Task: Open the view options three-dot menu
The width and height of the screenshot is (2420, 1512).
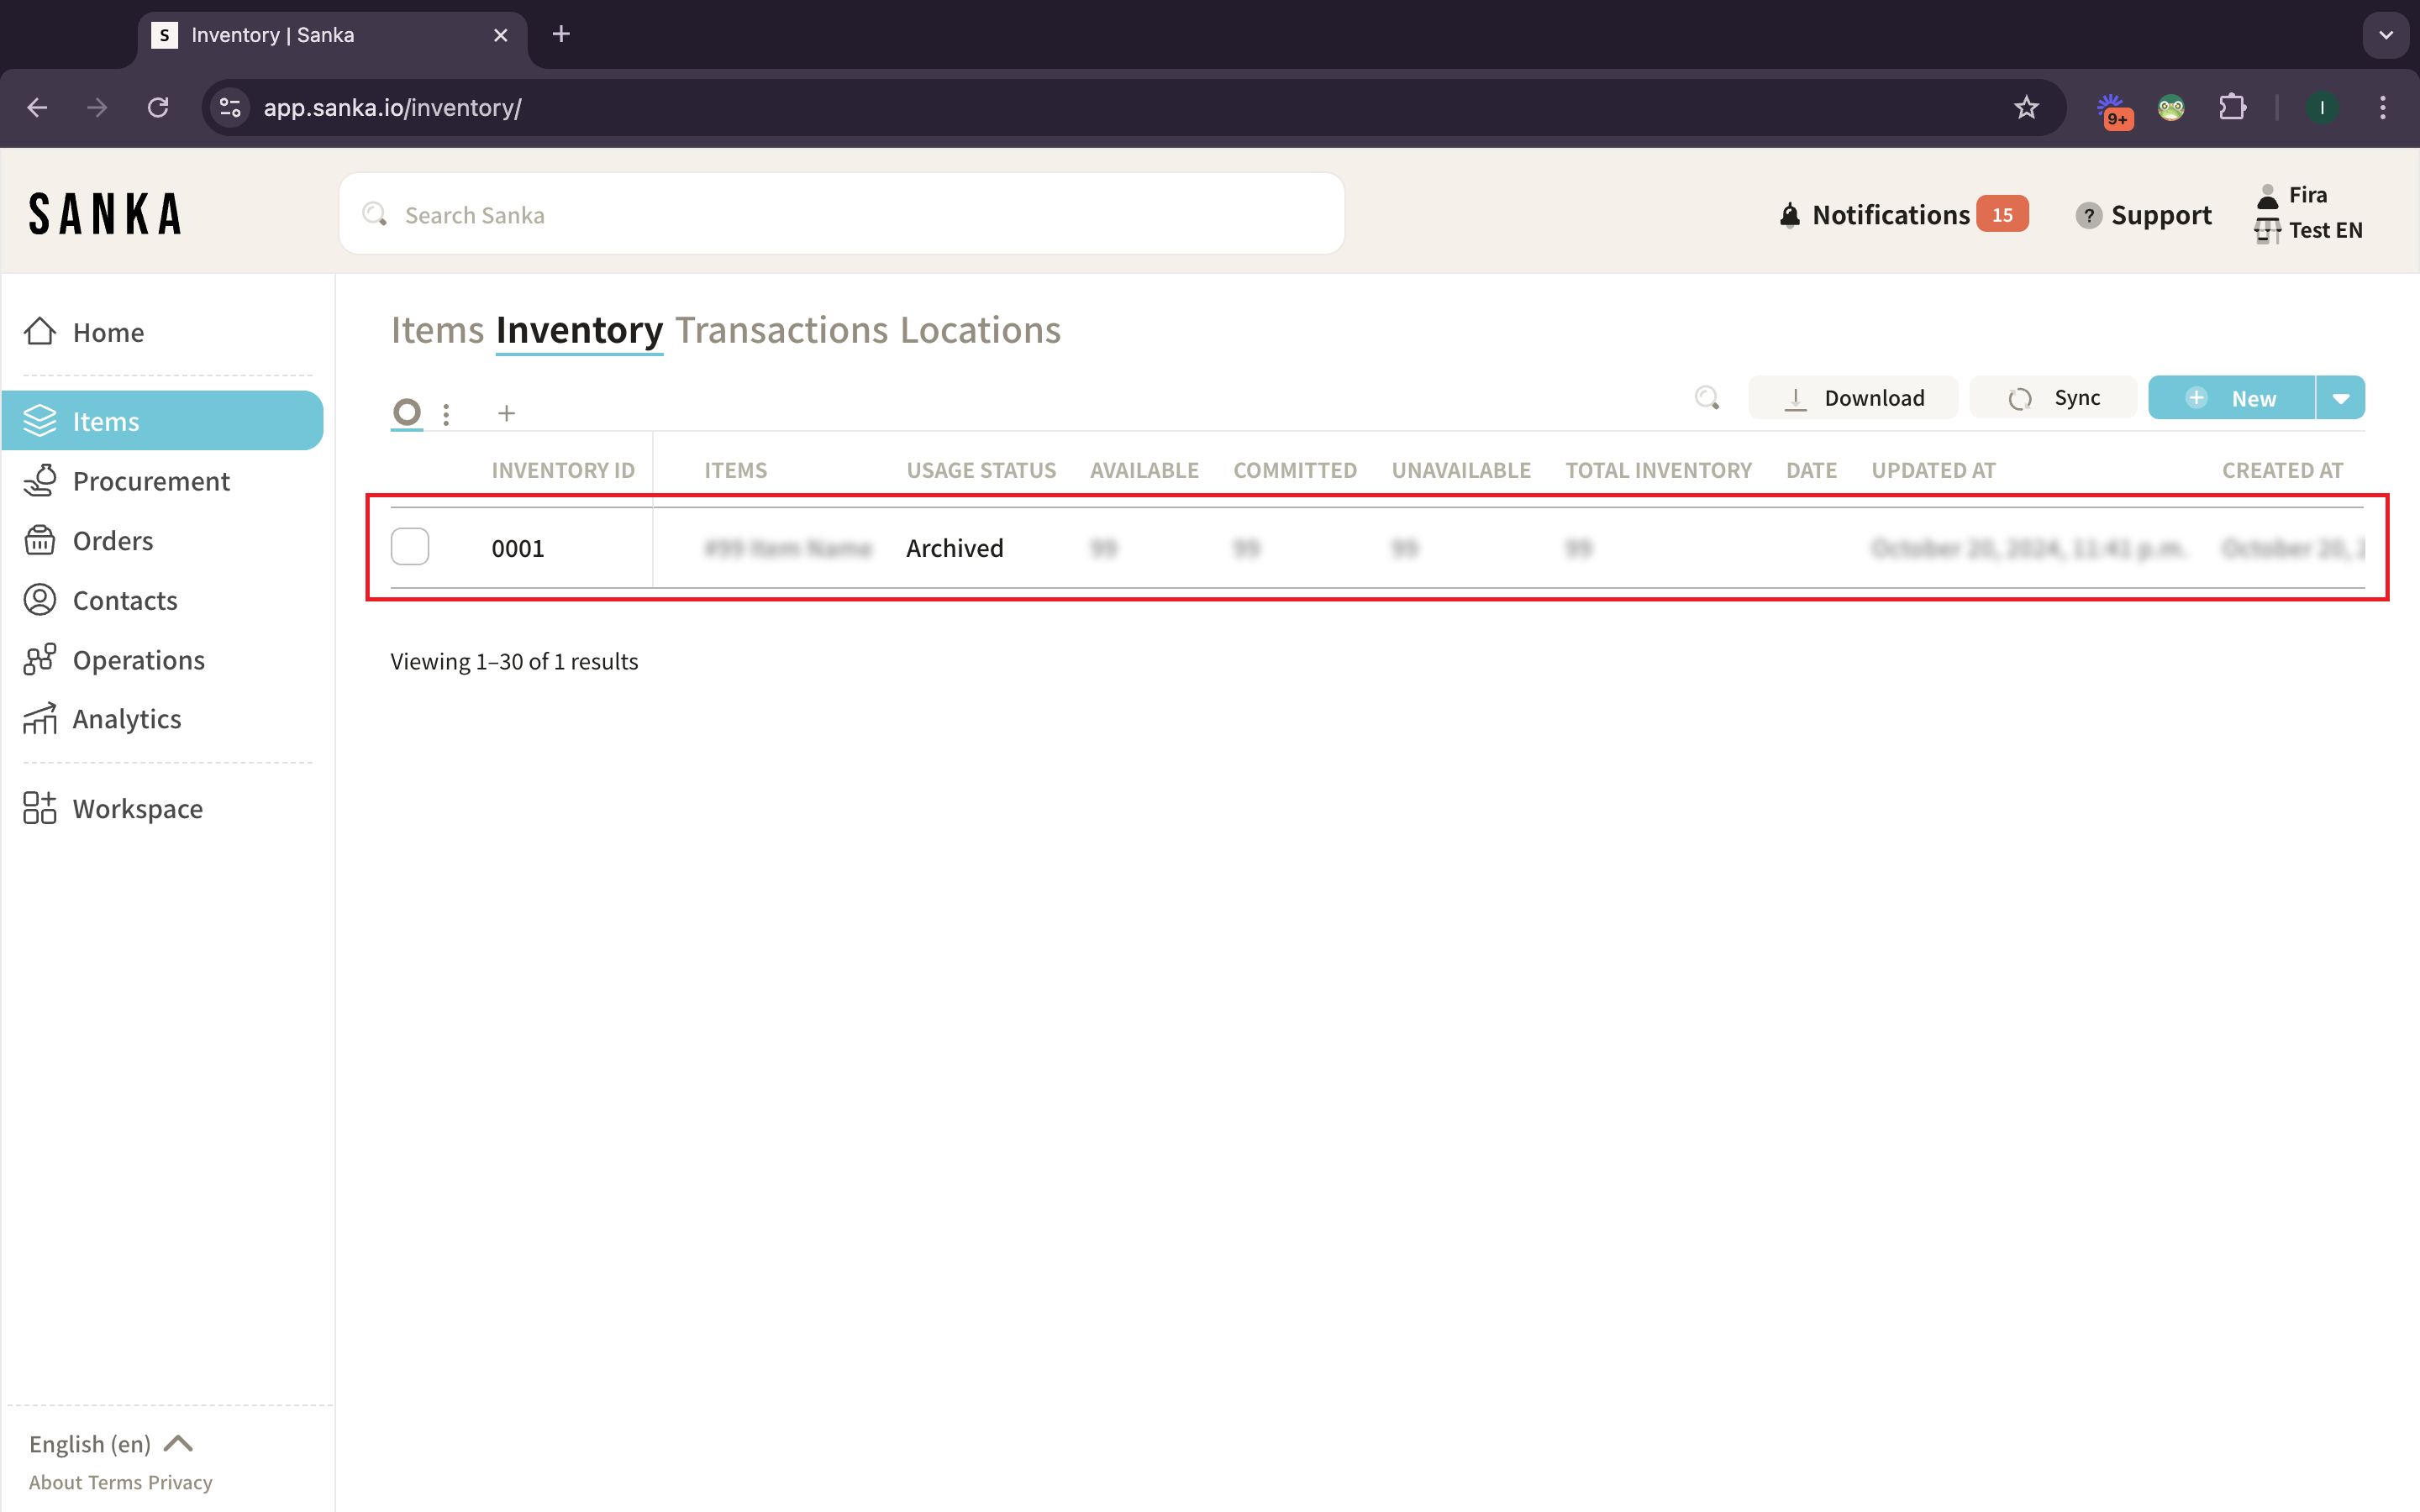Action: click(446, 413)
